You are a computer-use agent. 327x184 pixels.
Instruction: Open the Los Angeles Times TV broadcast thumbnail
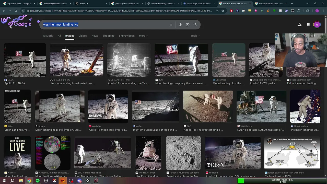coord(129,60)
